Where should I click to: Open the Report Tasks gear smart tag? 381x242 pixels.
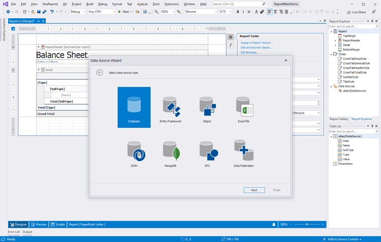point(231,37)
